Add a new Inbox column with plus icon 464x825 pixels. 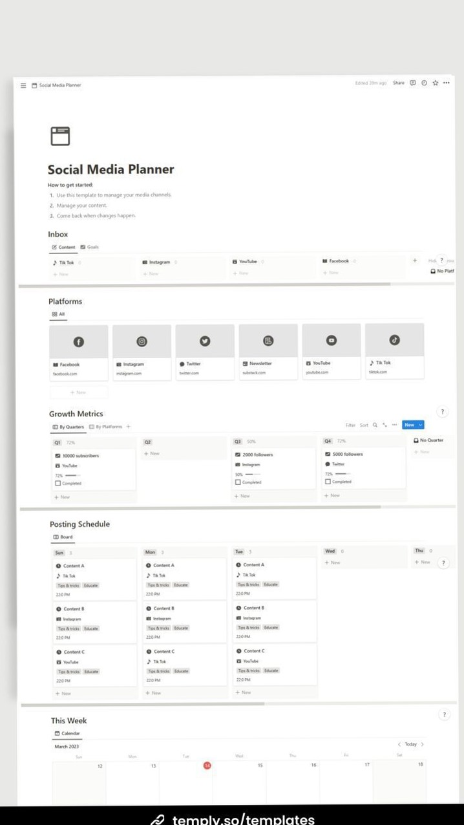[415, 261]
